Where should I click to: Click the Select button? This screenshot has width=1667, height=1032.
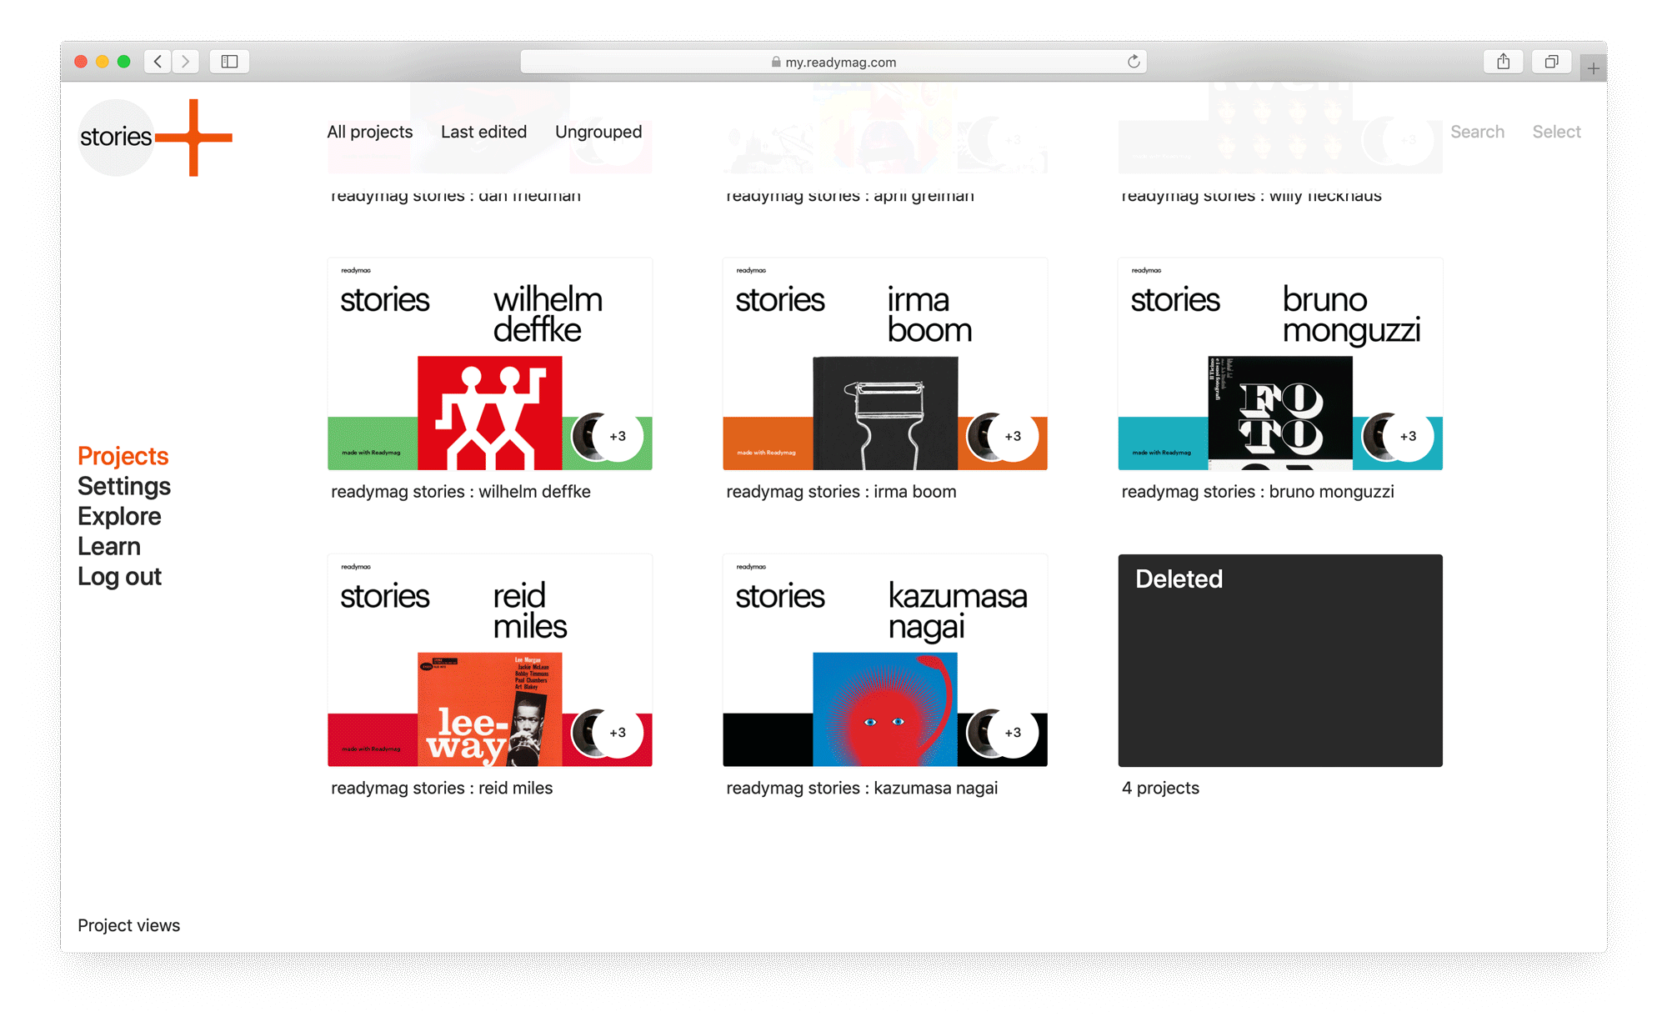pos(1558,131)
